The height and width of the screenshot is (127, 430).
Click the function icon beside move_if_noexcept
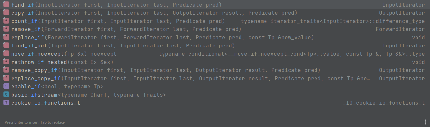(6, 54)
